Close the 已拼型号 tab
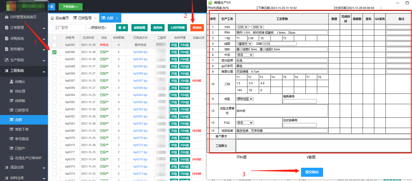412x181 pixels. [x=95, y=18]
